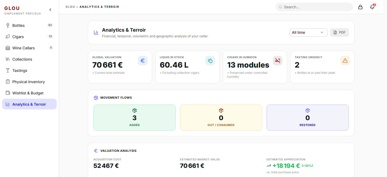Click 'vs. total purchase price' caption
Screen dimensions: 387x177
click(x=282, y=172)
